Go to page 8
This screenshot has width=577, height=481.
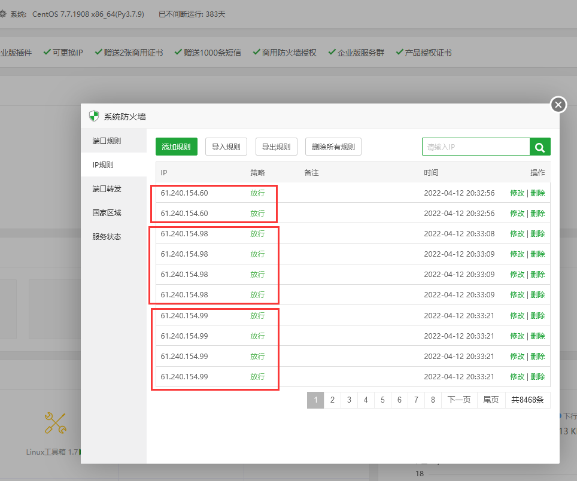click(x=433, y=400)
